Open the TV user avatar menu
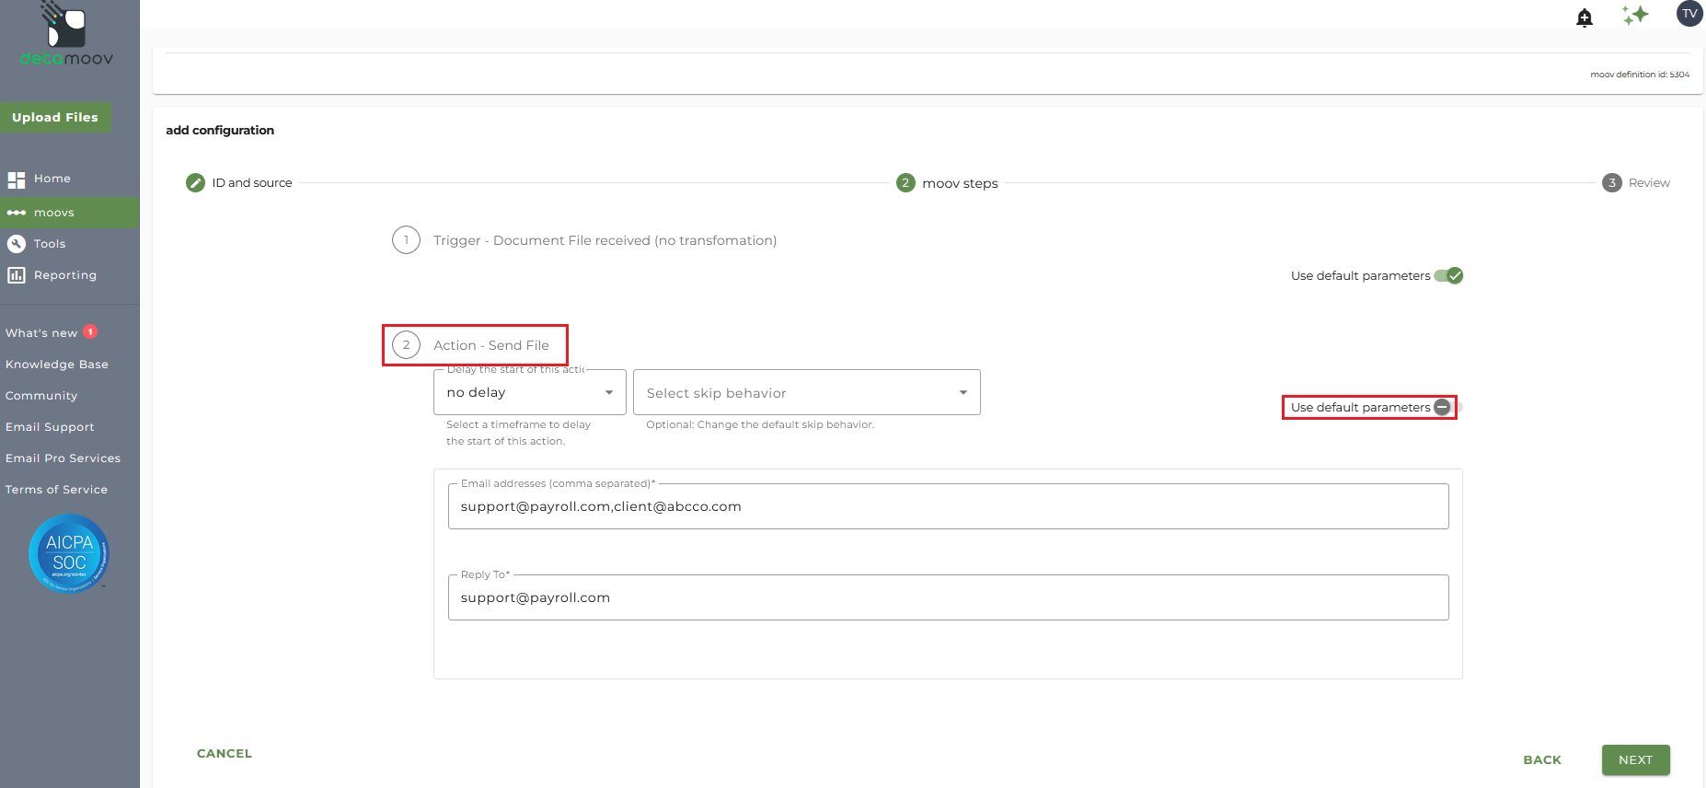The height and width of the screenshot is (788, 1706). click(x=1689, y=14)
